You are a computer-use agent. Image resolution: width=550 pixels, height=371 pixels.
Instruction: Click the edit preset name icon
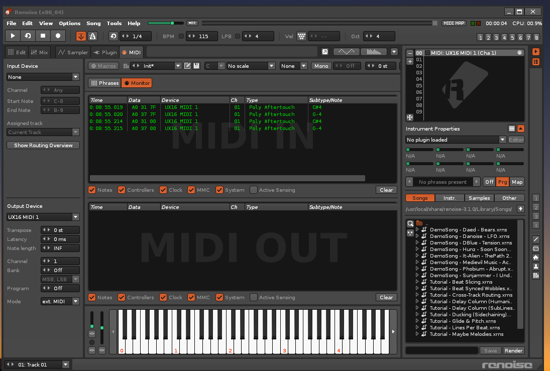(x=187, y=66)
